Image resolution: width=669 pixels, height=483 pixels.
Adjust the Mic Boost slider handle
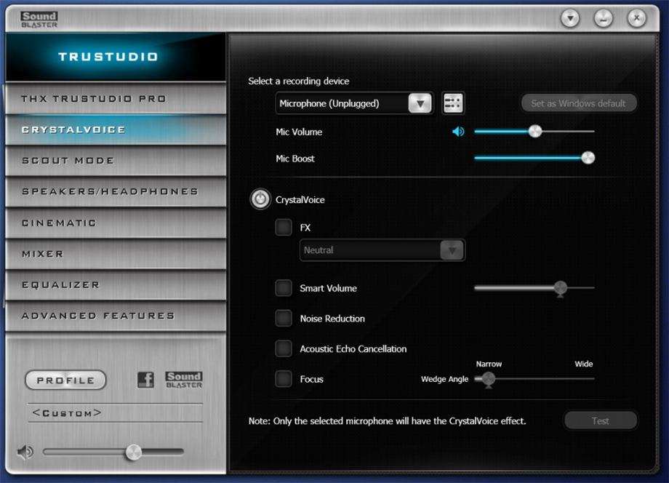click(588, 158)
